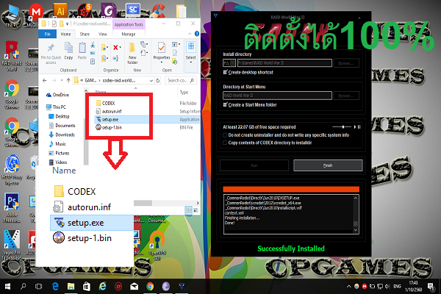The width and height of the screenshot is (441, 294).
Task: Select OneDrive in navigation pane
Action: [57, 95]
